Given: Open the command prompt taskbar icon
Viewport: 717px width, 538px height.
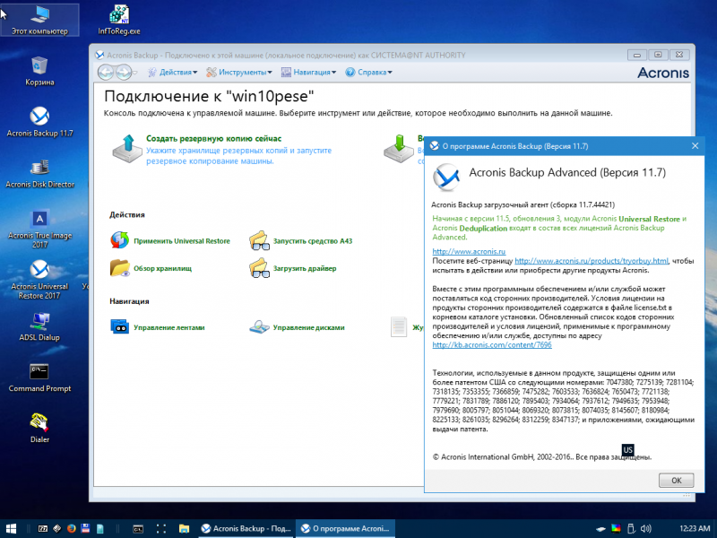Looking at the screenshot, I should [x=138, y=529].
